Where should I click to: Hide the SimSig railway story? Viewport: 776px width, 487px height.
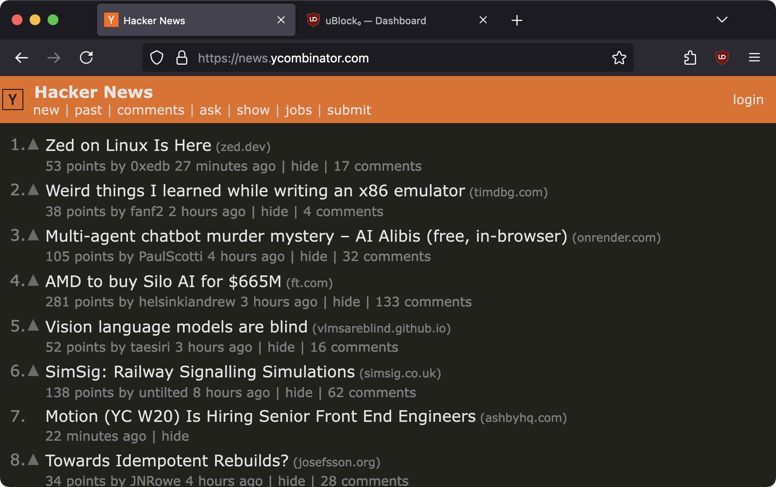click(x=298, y=392)
